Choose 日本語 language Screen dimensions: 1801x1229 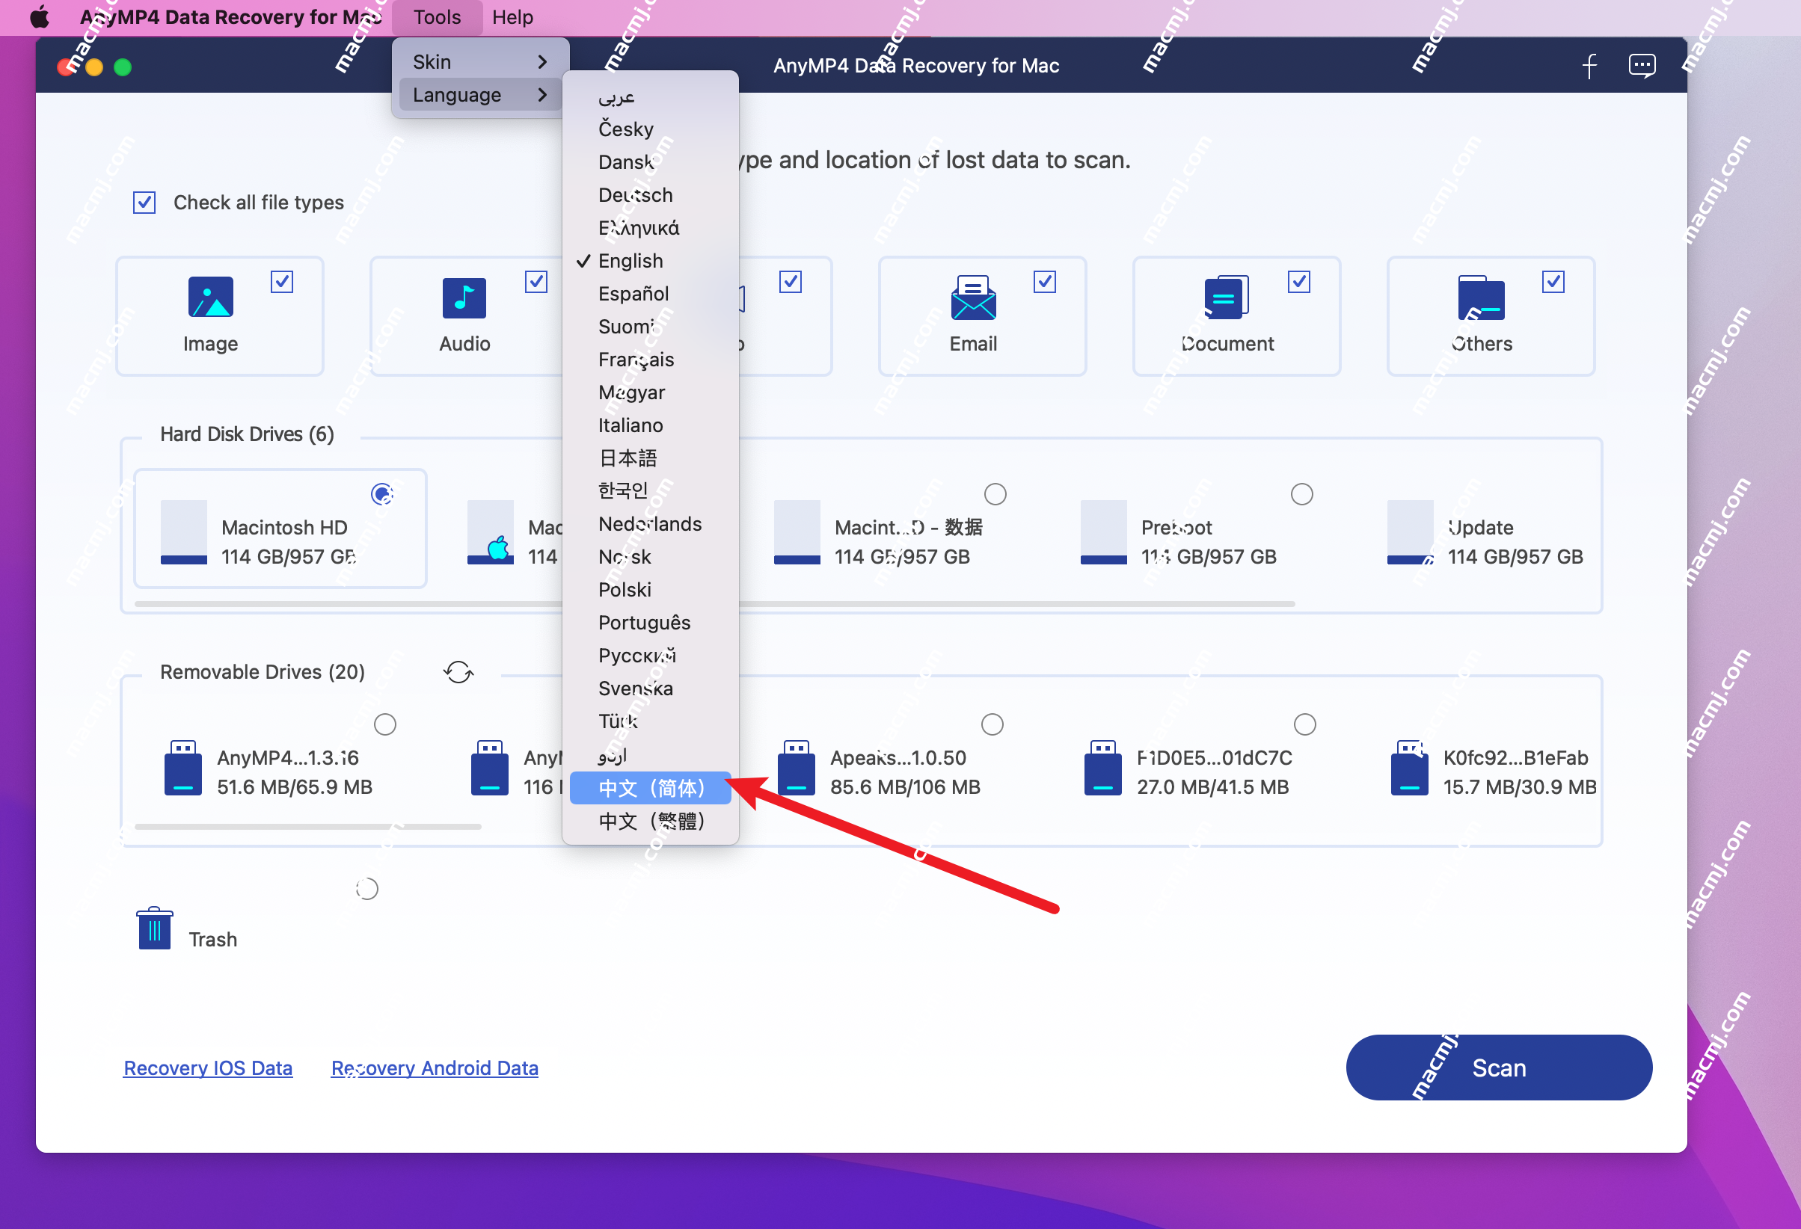pyautogui.click(x=650, y=458)
